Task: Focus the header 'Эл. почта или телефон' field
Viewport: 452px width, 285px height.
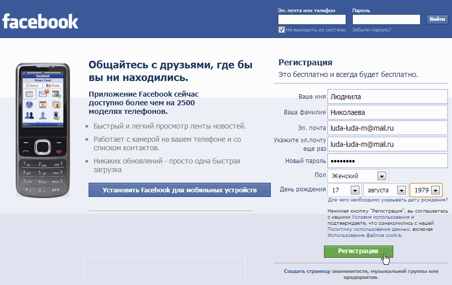Action: pyautogui.click(x=312, y=20)
